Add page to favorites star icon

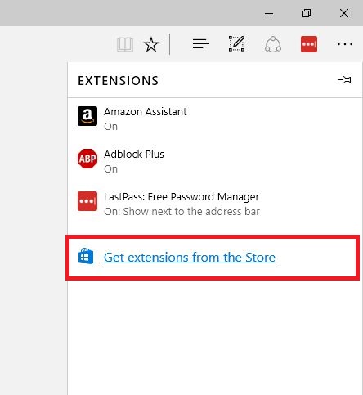[151, 44]
